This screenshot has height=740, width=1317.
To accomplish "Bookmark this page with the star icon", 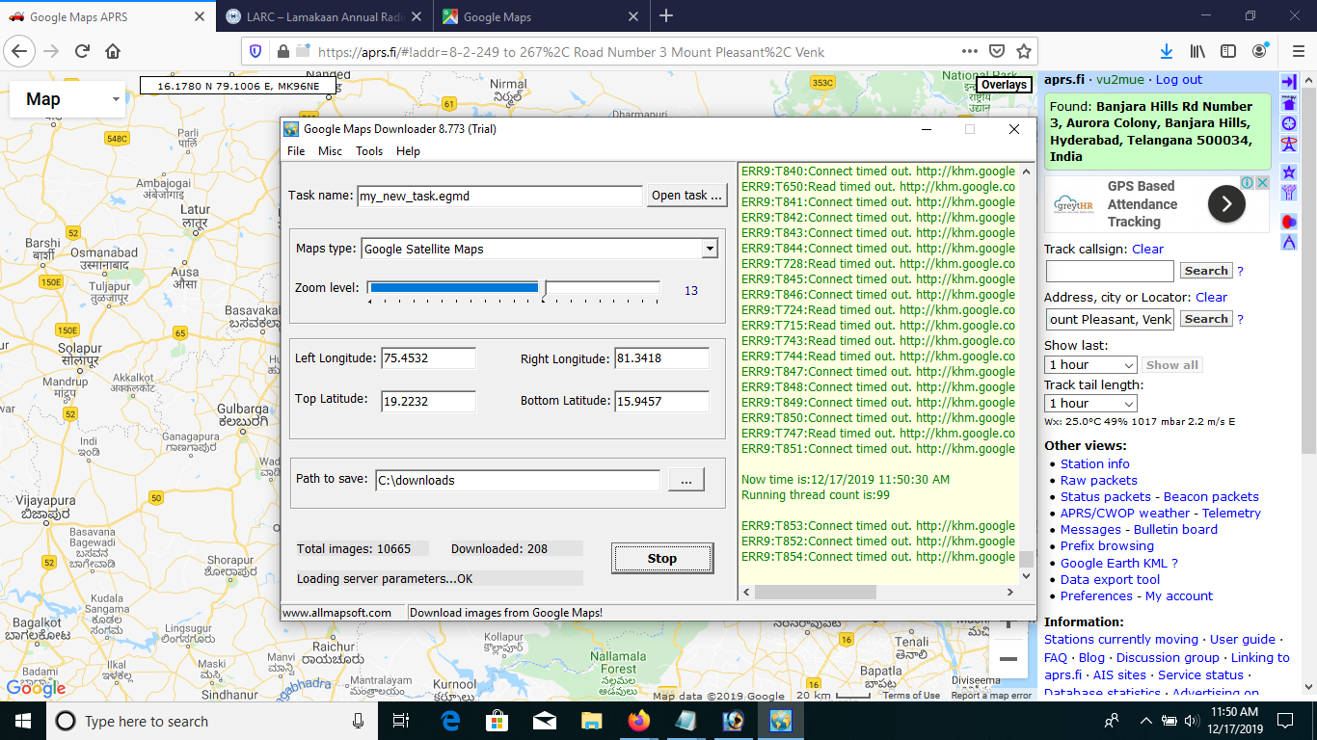I will pyautogui.click(x=1023, y=51).
